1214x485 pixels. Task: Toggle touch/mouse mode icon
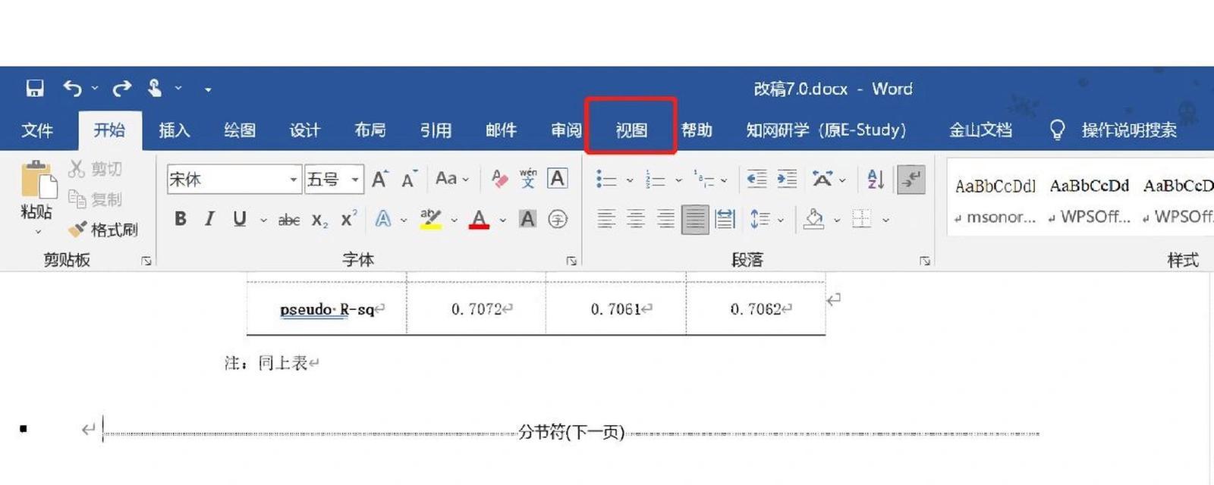[155, 89]
